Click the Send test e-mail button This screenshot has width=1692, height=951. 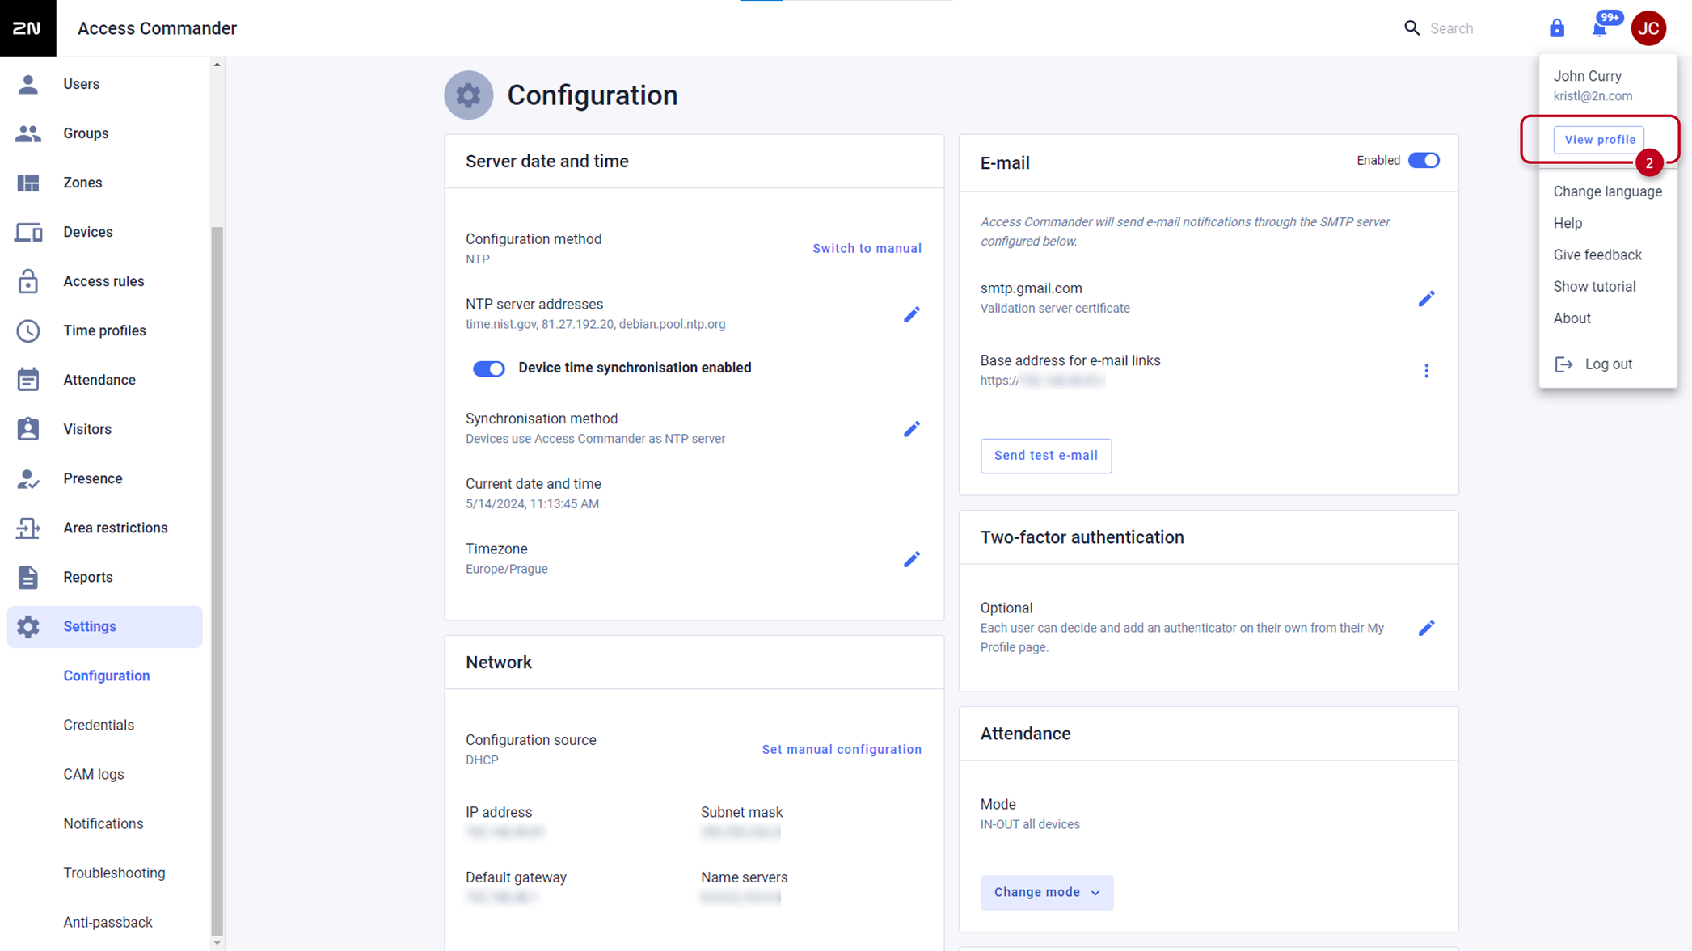[x=1045, y=456]
